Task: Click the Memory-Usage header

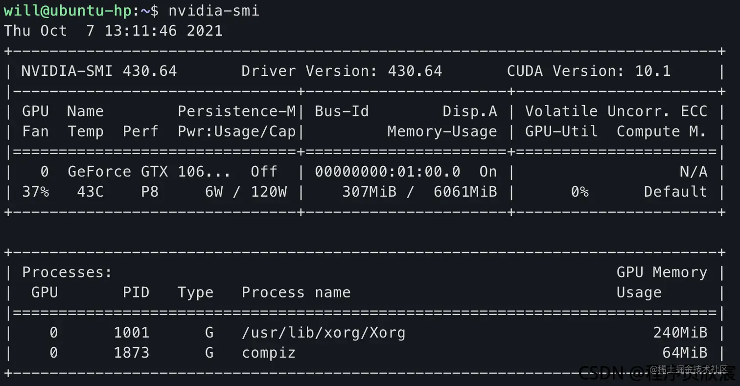Action: pos(442,131)
